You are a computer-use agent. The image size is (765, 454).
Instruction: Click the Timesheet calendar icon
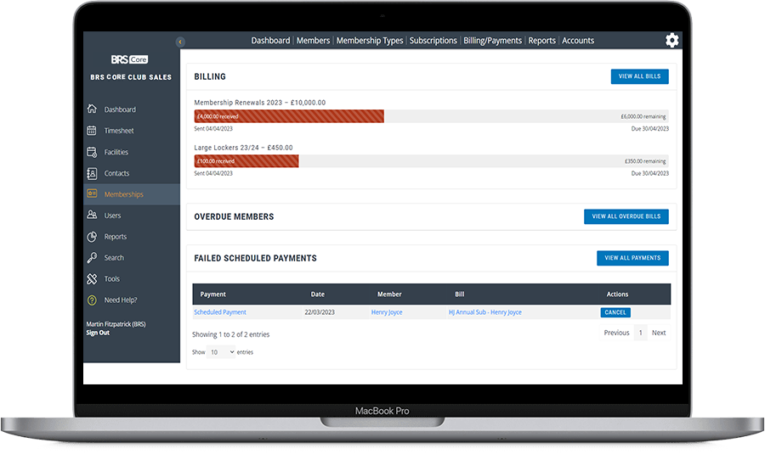click(x=92, y=130)
